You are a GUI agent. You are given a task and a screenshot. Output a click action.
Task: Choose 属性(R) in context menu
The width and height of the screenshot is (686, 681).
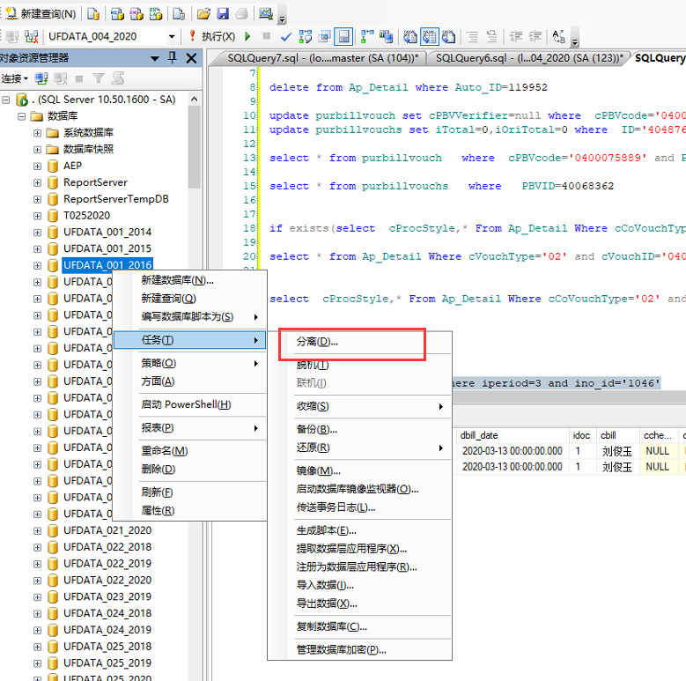[x=189, y=511]
